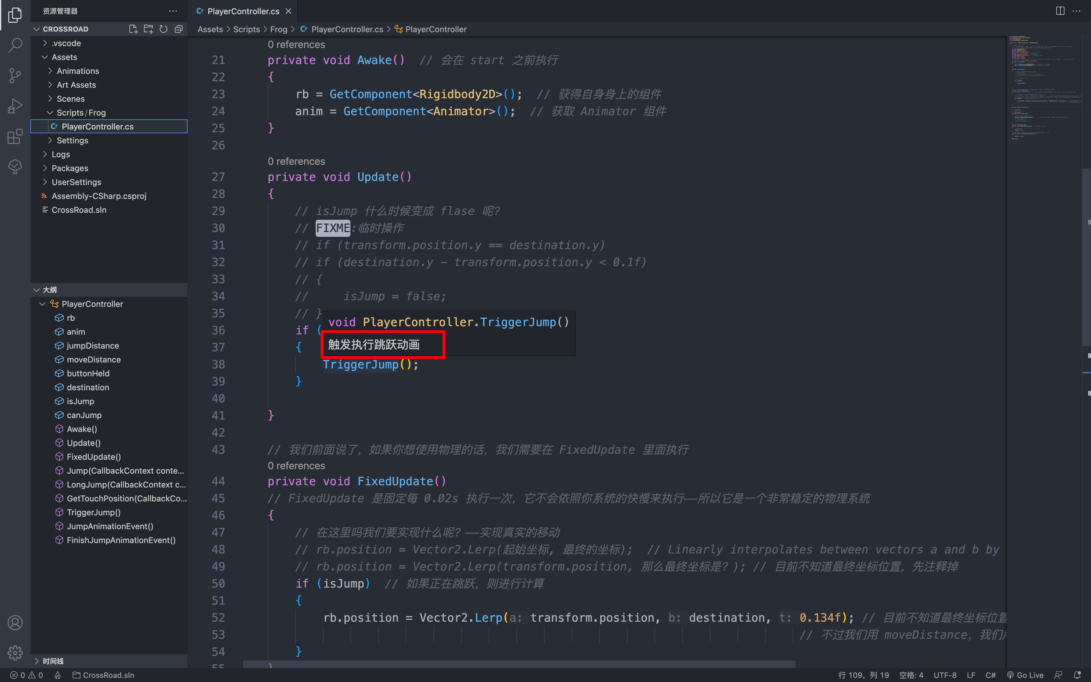Open the Run and Debug view
The image size is (1091, 682).
pos(15,106)
